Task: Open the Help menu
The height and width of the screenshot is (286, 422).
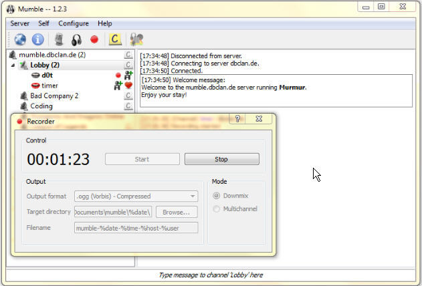Action: coord(105,23)
